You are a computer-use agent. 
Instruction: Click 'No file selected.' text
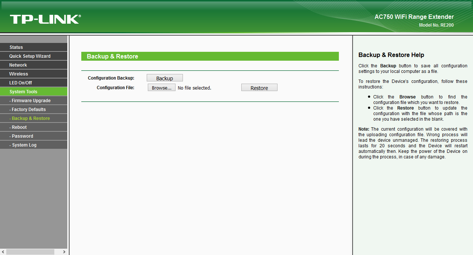point(194,88)
